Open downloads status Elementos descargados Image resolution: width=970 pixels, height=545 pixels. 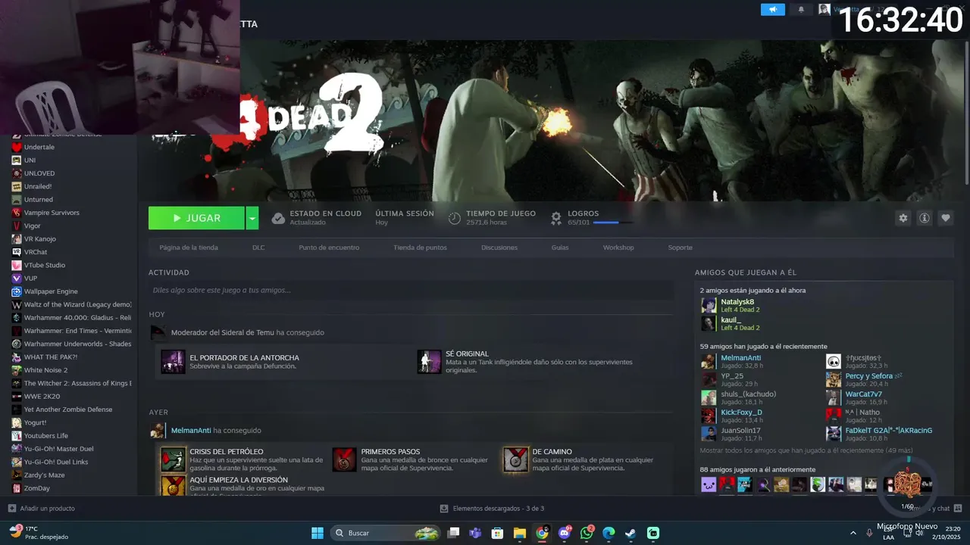pyautogui.click(x=492, y=509)
